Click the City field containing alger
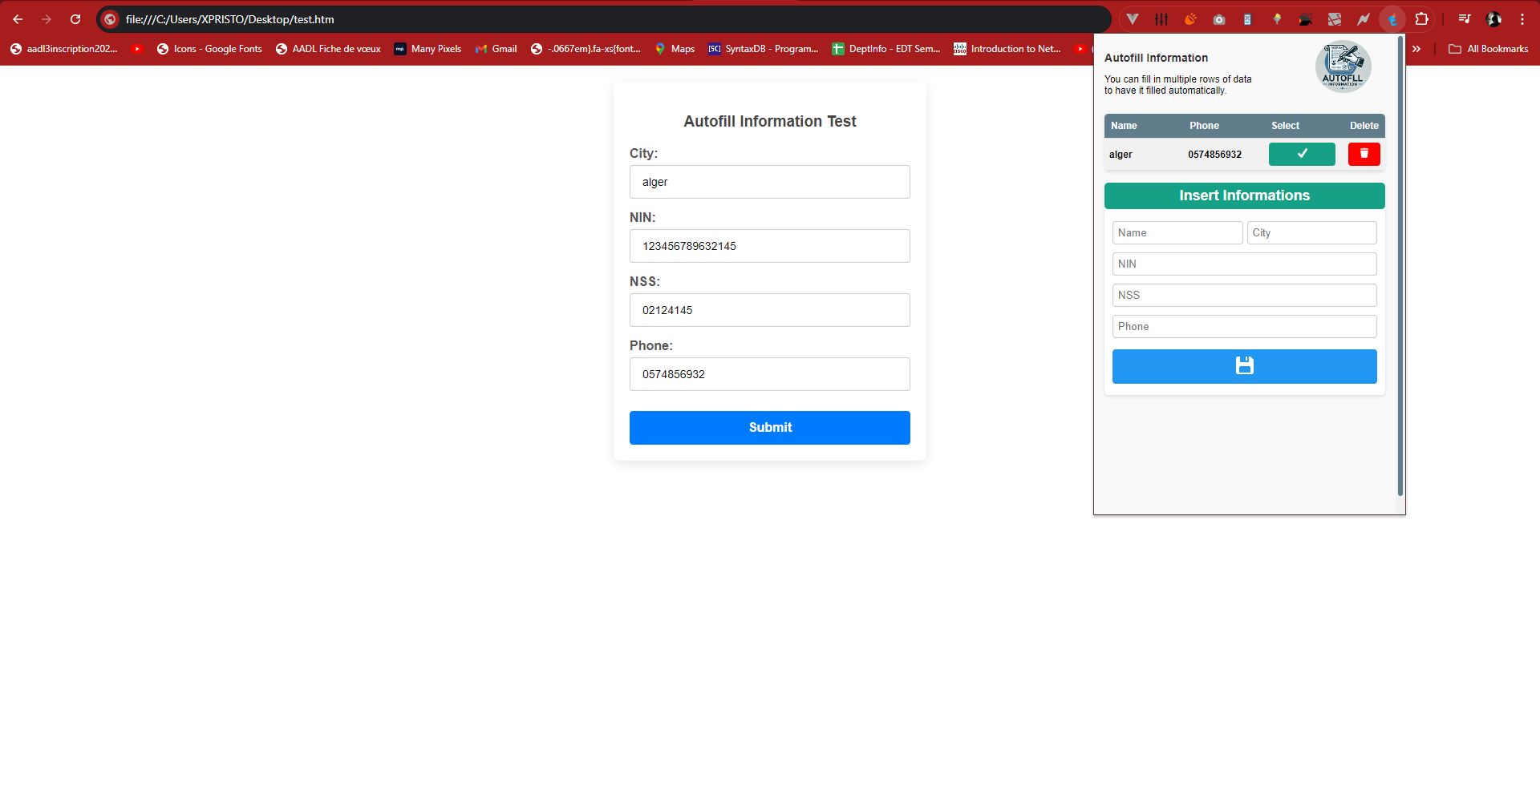 click(770, 182)
